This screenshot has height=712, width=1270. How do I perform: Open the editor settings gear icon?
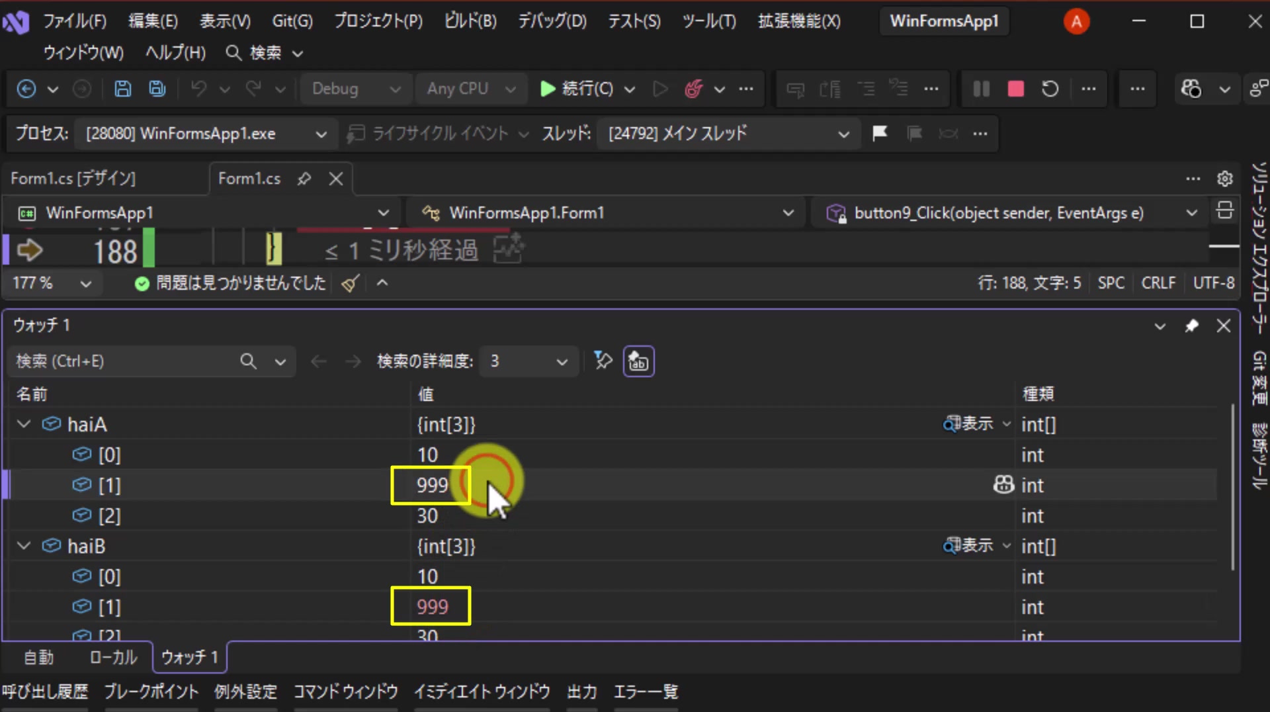[1224, 179]
